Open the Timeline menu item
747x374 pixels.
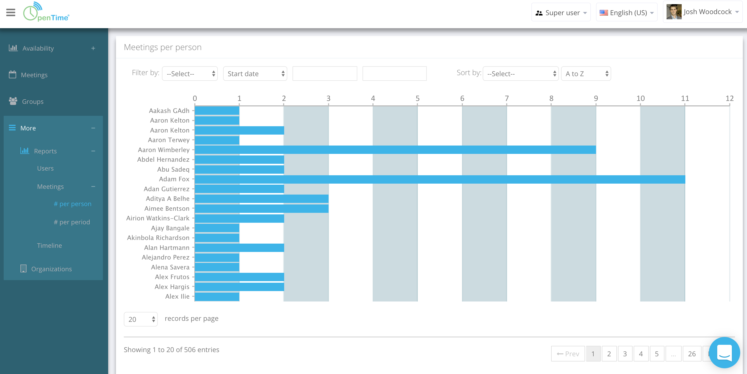[x=49, y=245]
